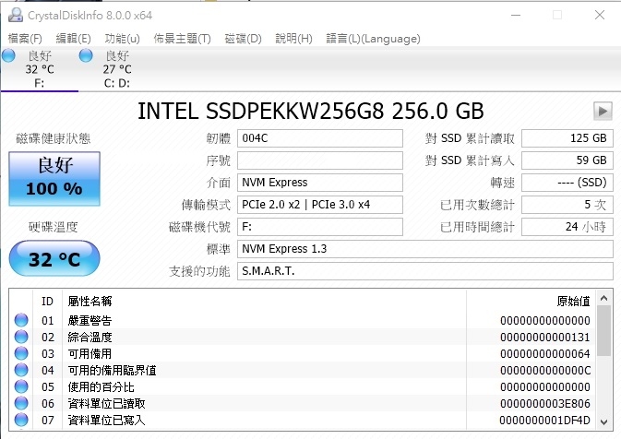Screen dimensions: 621x439
Task: Select the F: drive tab at 32 °C
Action: [x=39, y=69]
